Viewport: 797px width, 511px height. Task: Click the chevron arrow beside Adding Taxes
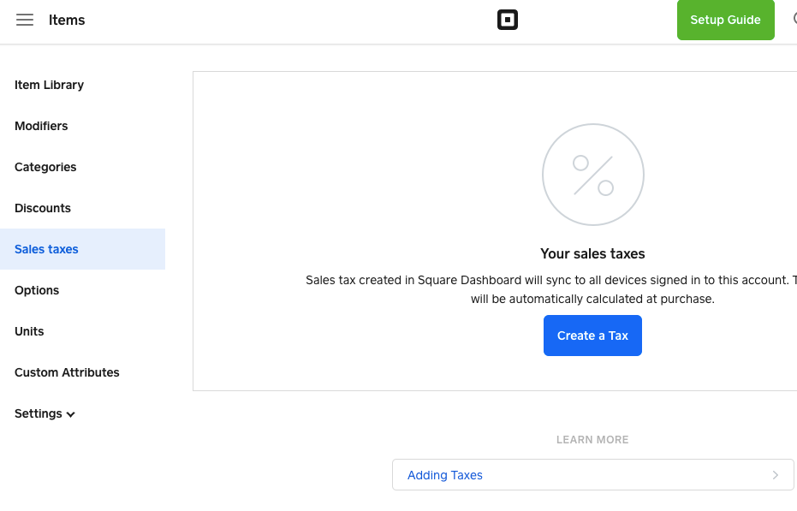click(x=775, y=475)
